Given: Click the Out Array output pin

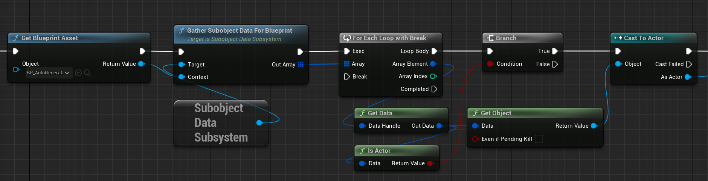Looking at the screenshot, I should 301,65.
